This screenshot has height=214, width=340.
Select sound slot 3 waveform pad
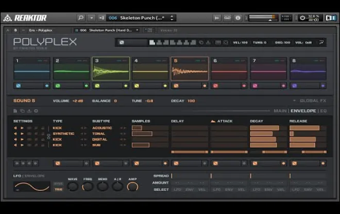111,69
